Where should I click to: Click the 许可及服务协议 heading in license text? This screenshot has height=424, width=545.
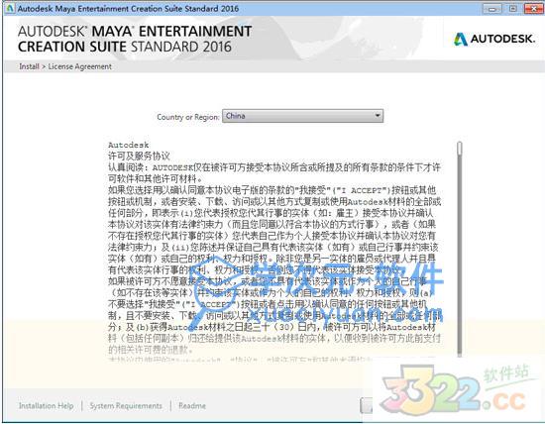coord(139,157)
